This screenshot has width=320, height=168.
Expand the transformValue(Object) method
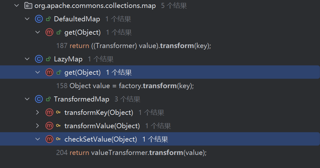(38, 126)
